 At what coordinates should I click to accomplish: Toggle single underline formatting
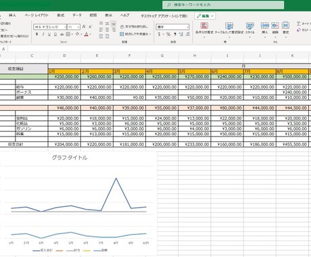49,34
